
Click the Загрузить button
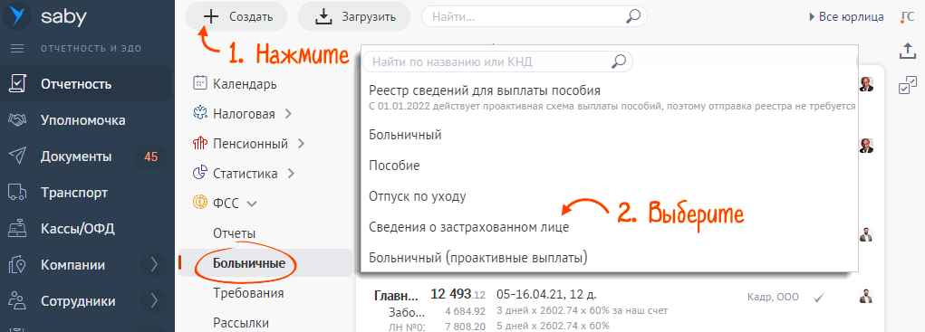point(354,16)
